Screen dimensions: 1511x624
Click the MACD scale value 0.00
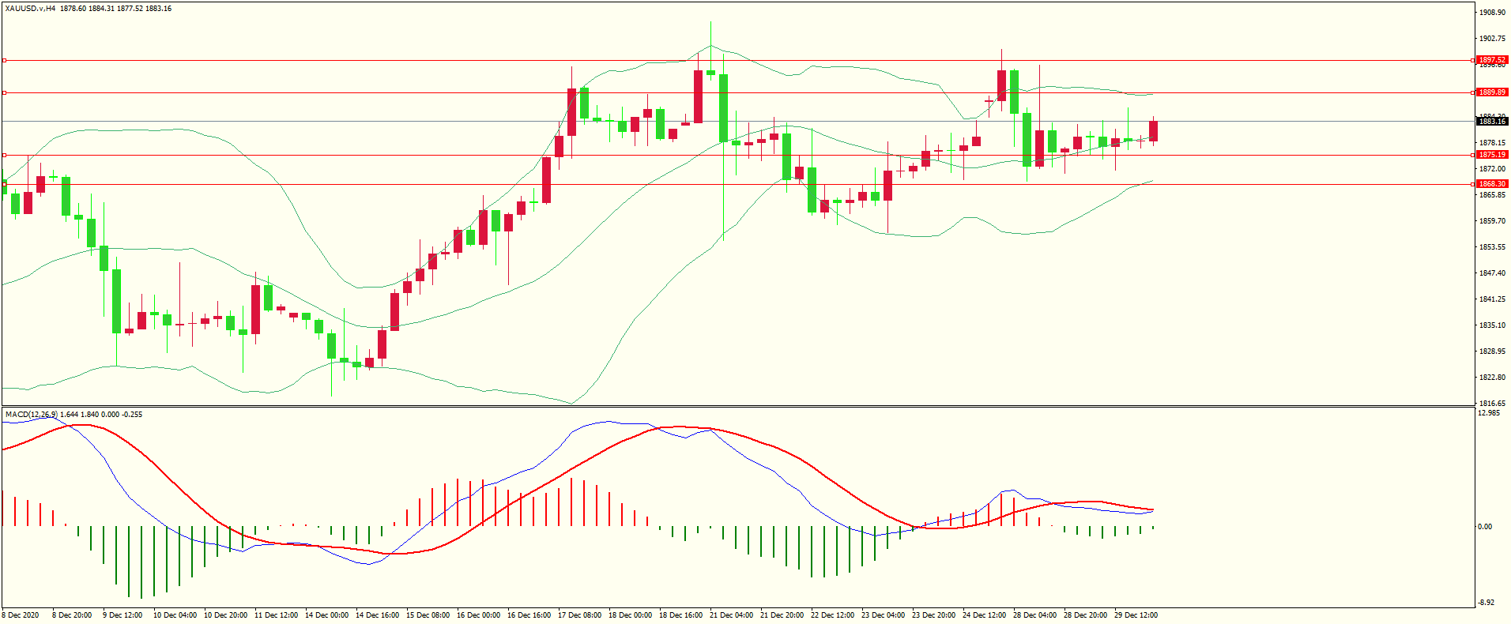1486,527
